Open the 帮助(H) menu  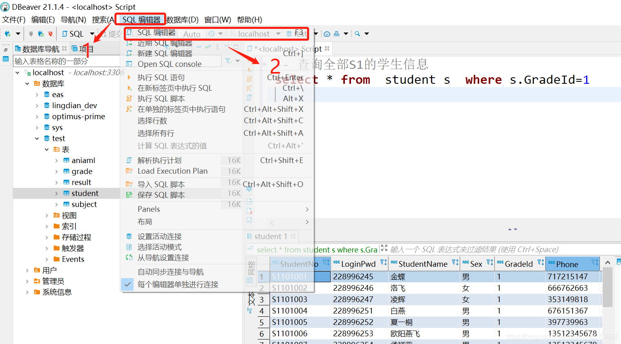250,20
